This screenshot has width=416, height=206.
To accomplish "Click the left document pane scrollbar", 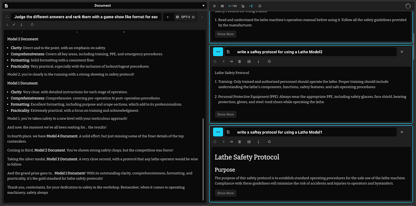I will point(204,159).
